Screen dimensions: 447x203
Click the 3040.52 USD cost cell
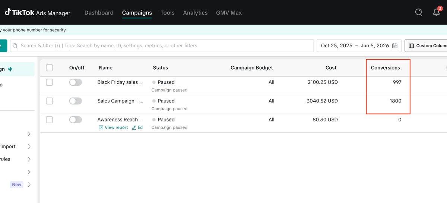click(x=322, y=101)
